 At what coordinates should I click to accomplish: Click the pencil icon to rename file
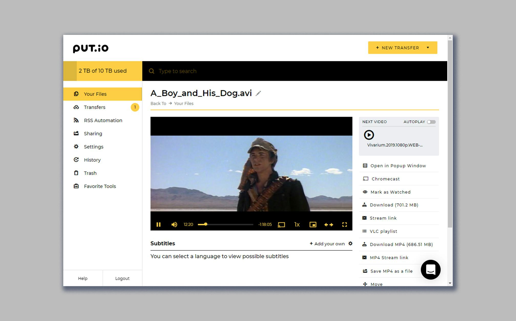point(258,94)
